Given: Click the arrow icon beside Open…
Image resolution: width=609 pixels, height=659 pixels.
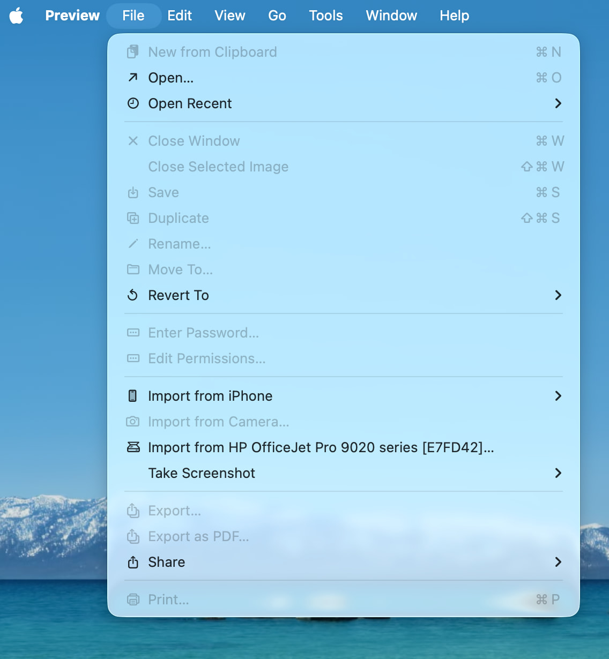Looking at the screenshot, I should [x=133, y=78].
